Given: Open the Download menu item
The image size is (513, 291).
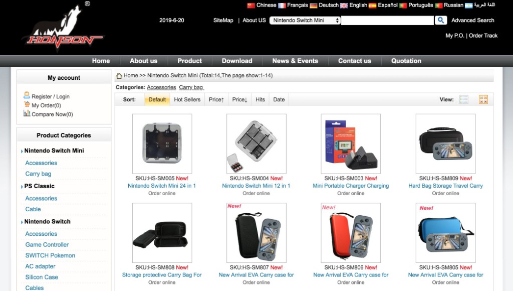Looking at the screenshot, I should 237,61.
